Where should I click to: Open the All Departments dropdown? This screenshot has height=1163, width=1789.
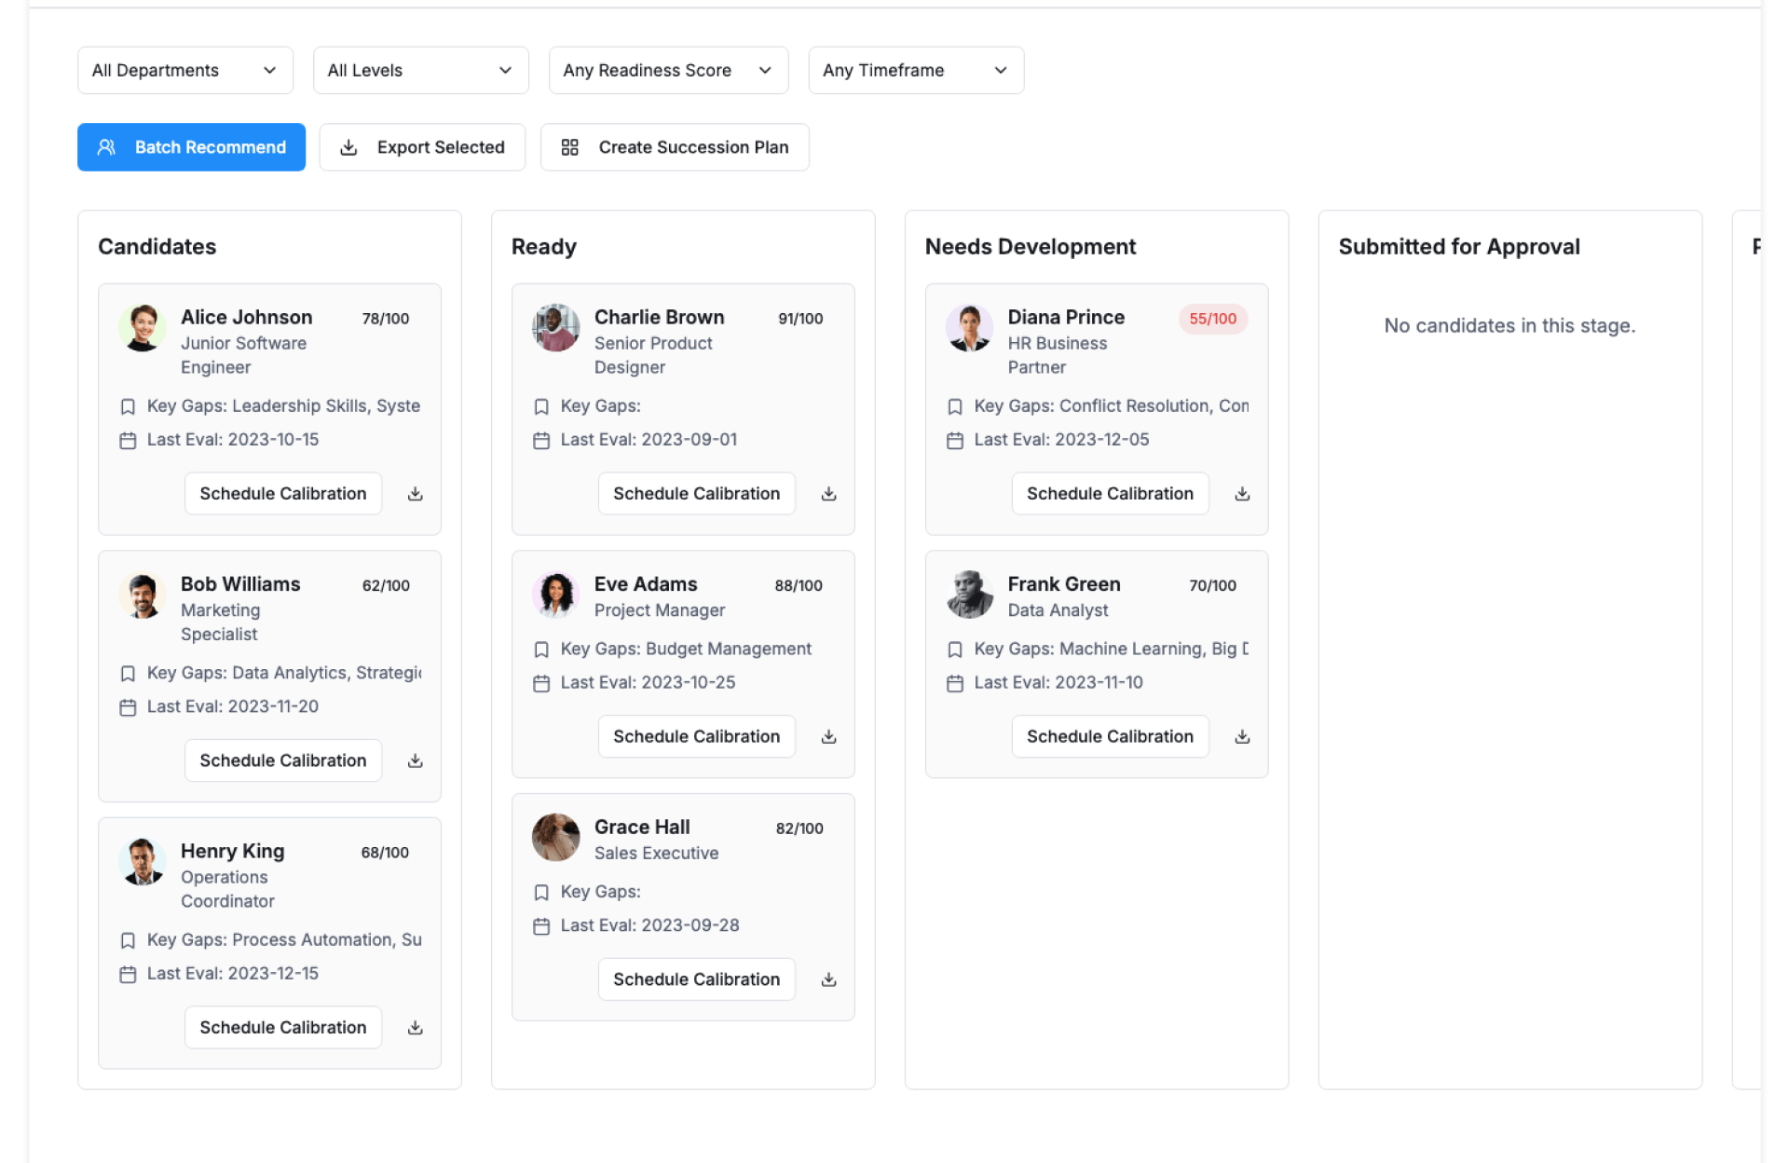[x=184, y=71]
